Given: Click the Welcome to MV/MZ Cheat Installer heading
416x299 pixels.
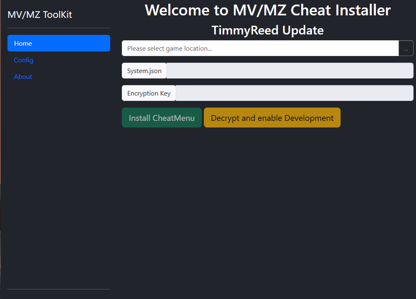Looking at the screenshot, I should point(268,10).
